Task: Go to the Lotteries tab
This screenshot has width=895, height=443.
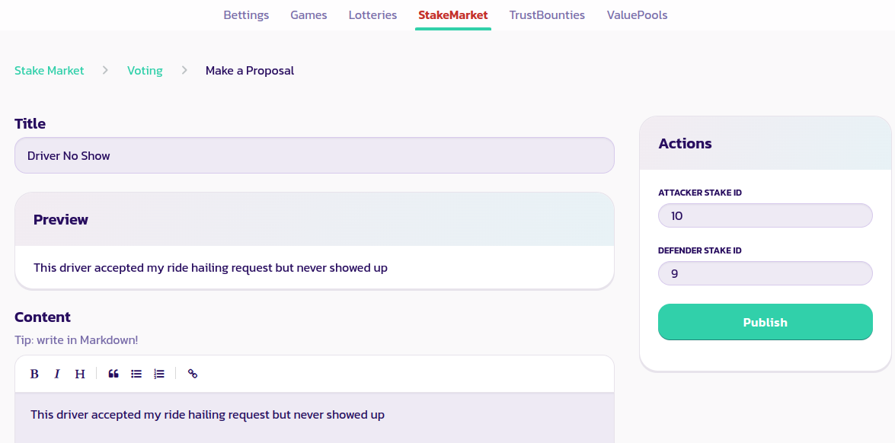Action: coord(372,15)
